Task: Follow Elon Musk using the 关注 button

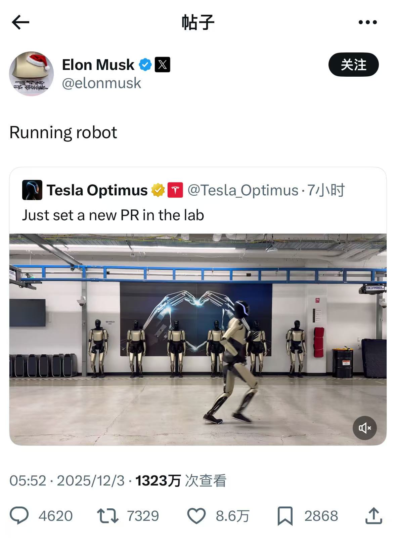Action: click(x=353, y=65)
